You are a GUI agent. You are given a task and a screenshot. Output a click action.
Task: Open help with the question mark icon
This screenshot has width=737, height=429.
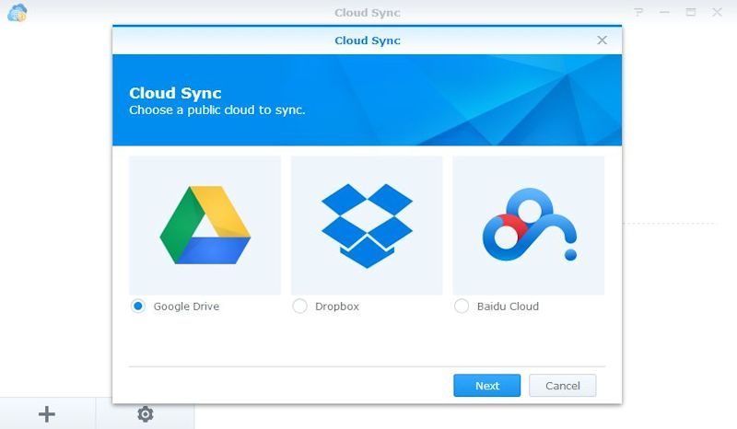(638, 12)
